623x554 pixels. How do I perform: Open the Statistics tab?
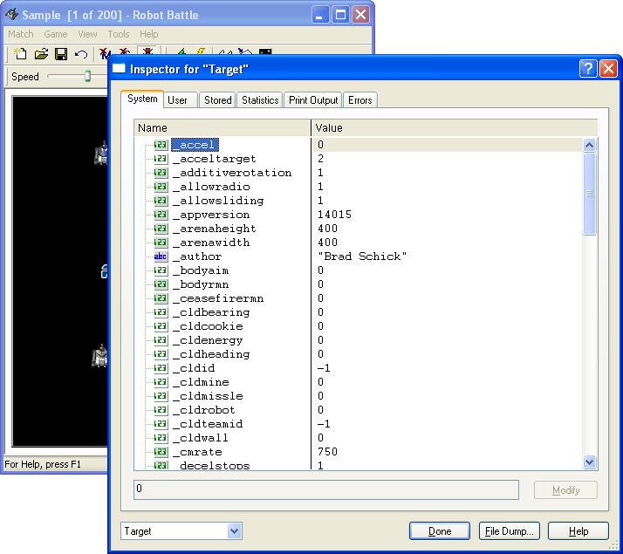260,100
